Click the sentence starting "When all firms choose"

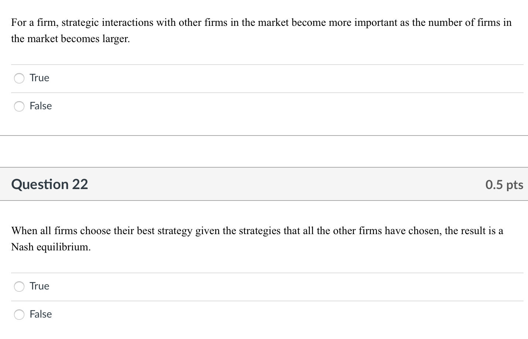(257, 239)
